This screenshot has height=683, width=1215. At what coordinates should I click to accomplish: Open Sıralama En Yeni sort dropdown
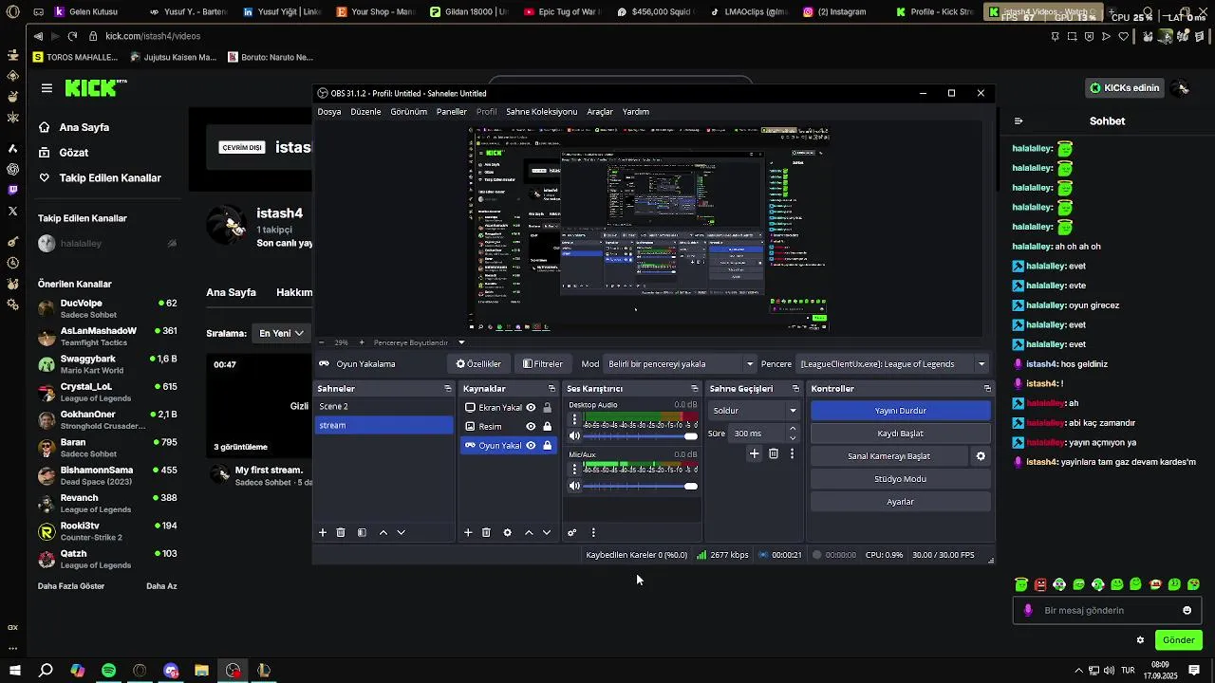tap(281, 333)
